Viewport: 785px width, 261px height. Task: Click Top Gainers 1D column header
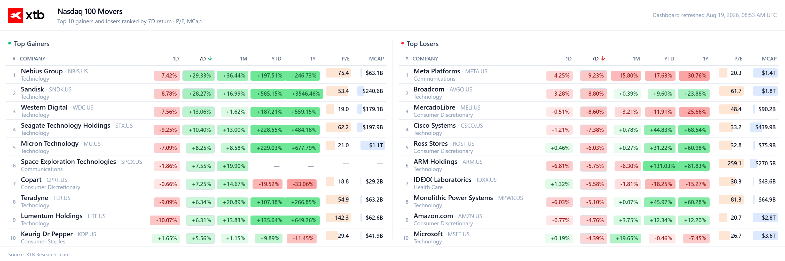(176, 59)
